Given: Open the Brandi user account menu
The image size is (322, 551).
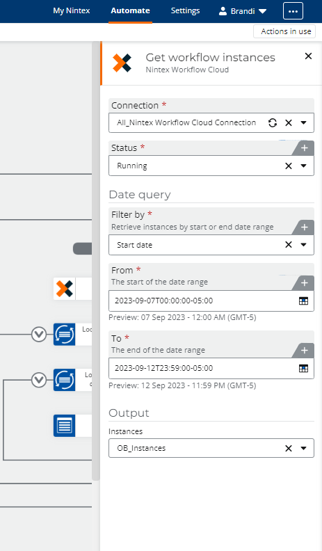Looking at the screenshot, I should (x=242, y=11).
